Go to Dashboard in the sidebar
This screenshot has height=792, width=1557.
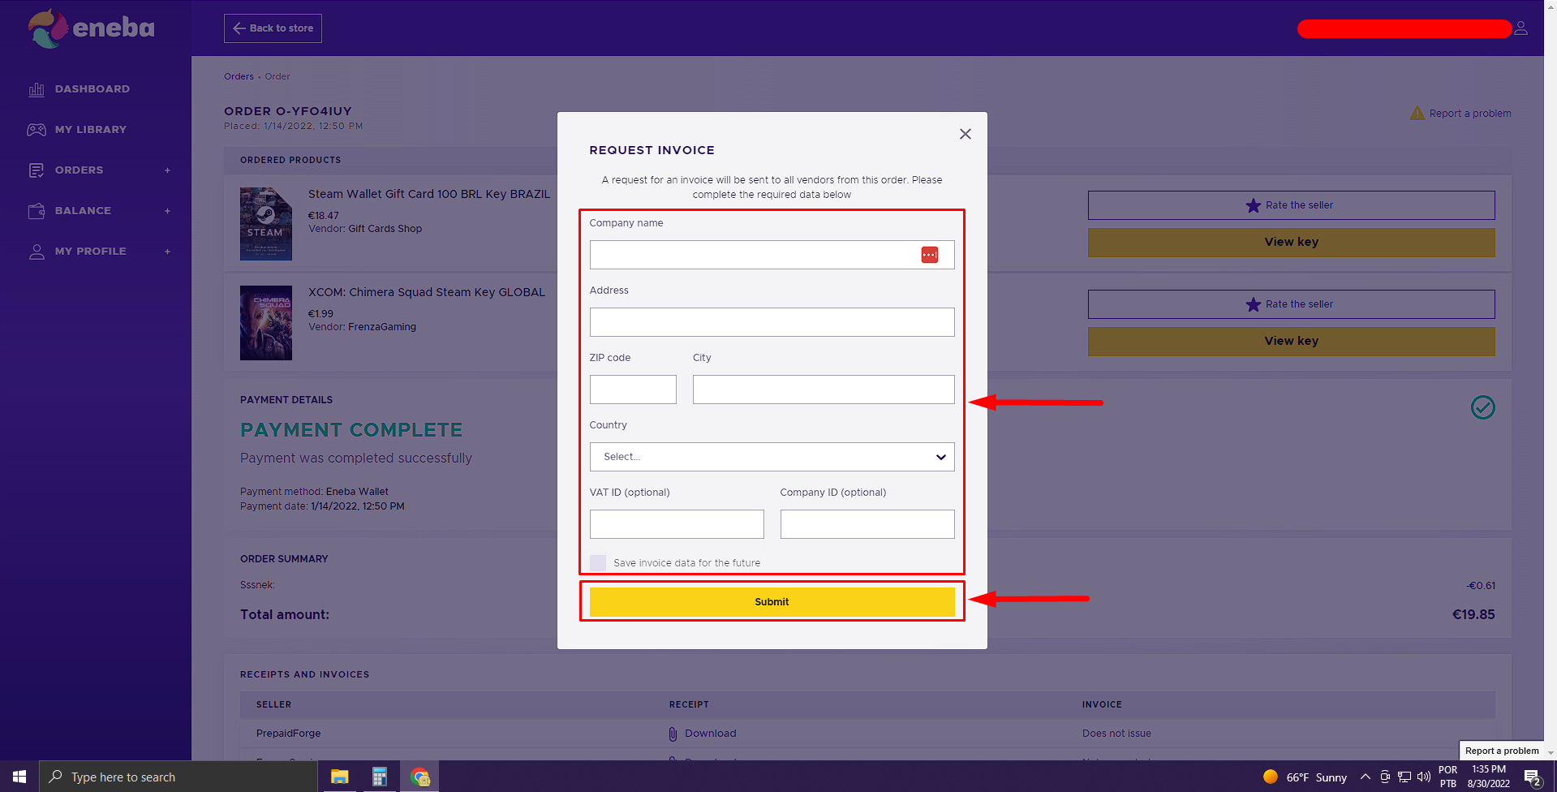92,89
